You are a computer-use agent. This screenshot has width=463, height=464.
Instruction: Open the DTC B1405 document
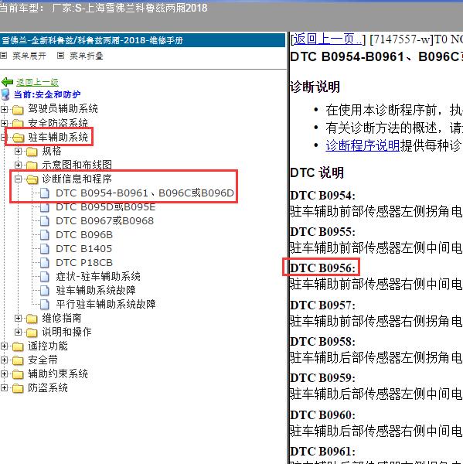pos(84,248)
